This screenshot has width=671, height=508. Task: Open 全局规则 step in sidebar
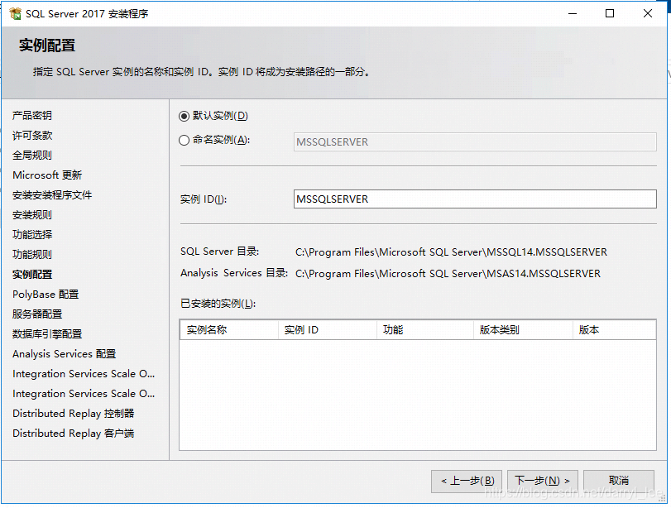pos(32,156)
